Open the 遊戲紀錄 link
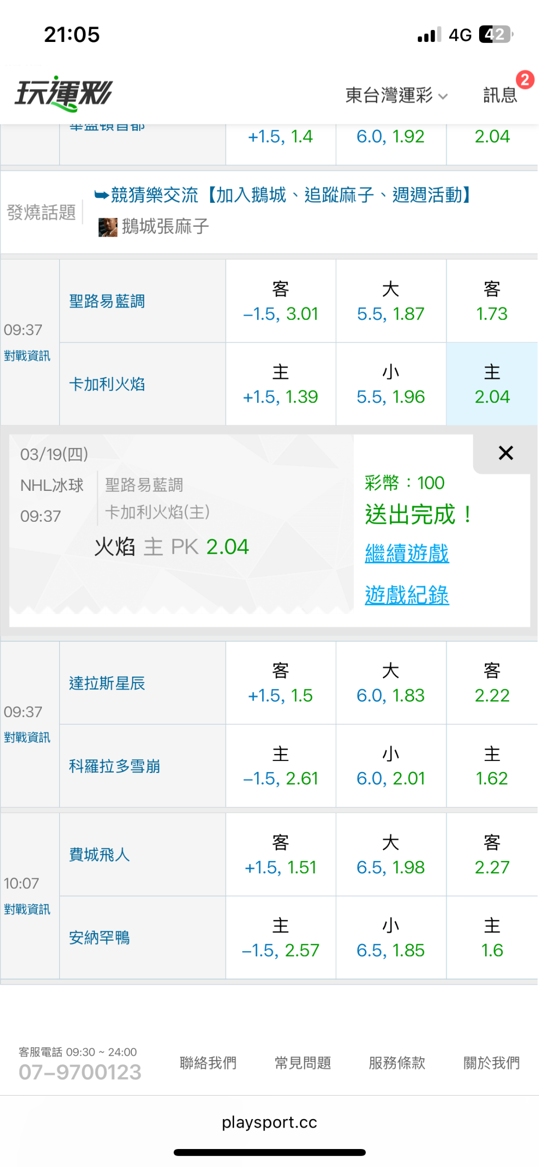Image resolution: width=539 pixels, height=1167 pixels. (x=407, y=595)
